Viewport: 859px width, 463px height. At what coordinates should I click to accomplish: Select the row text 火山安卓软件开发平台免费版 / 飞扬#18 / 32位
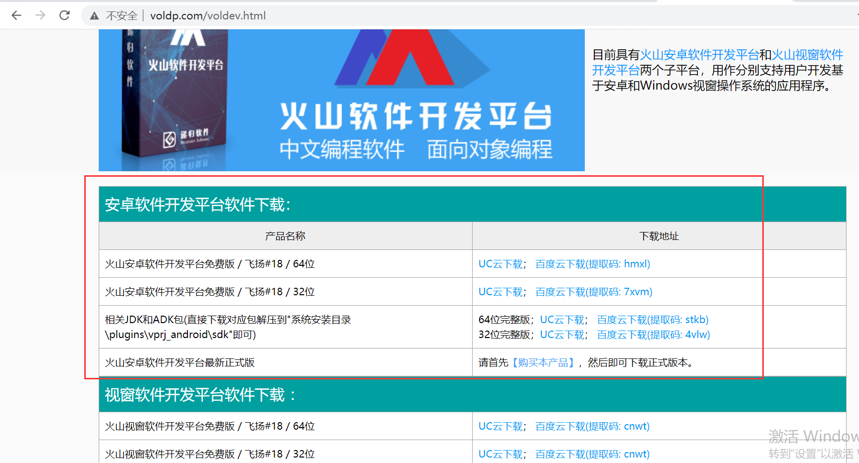(210, 292)
